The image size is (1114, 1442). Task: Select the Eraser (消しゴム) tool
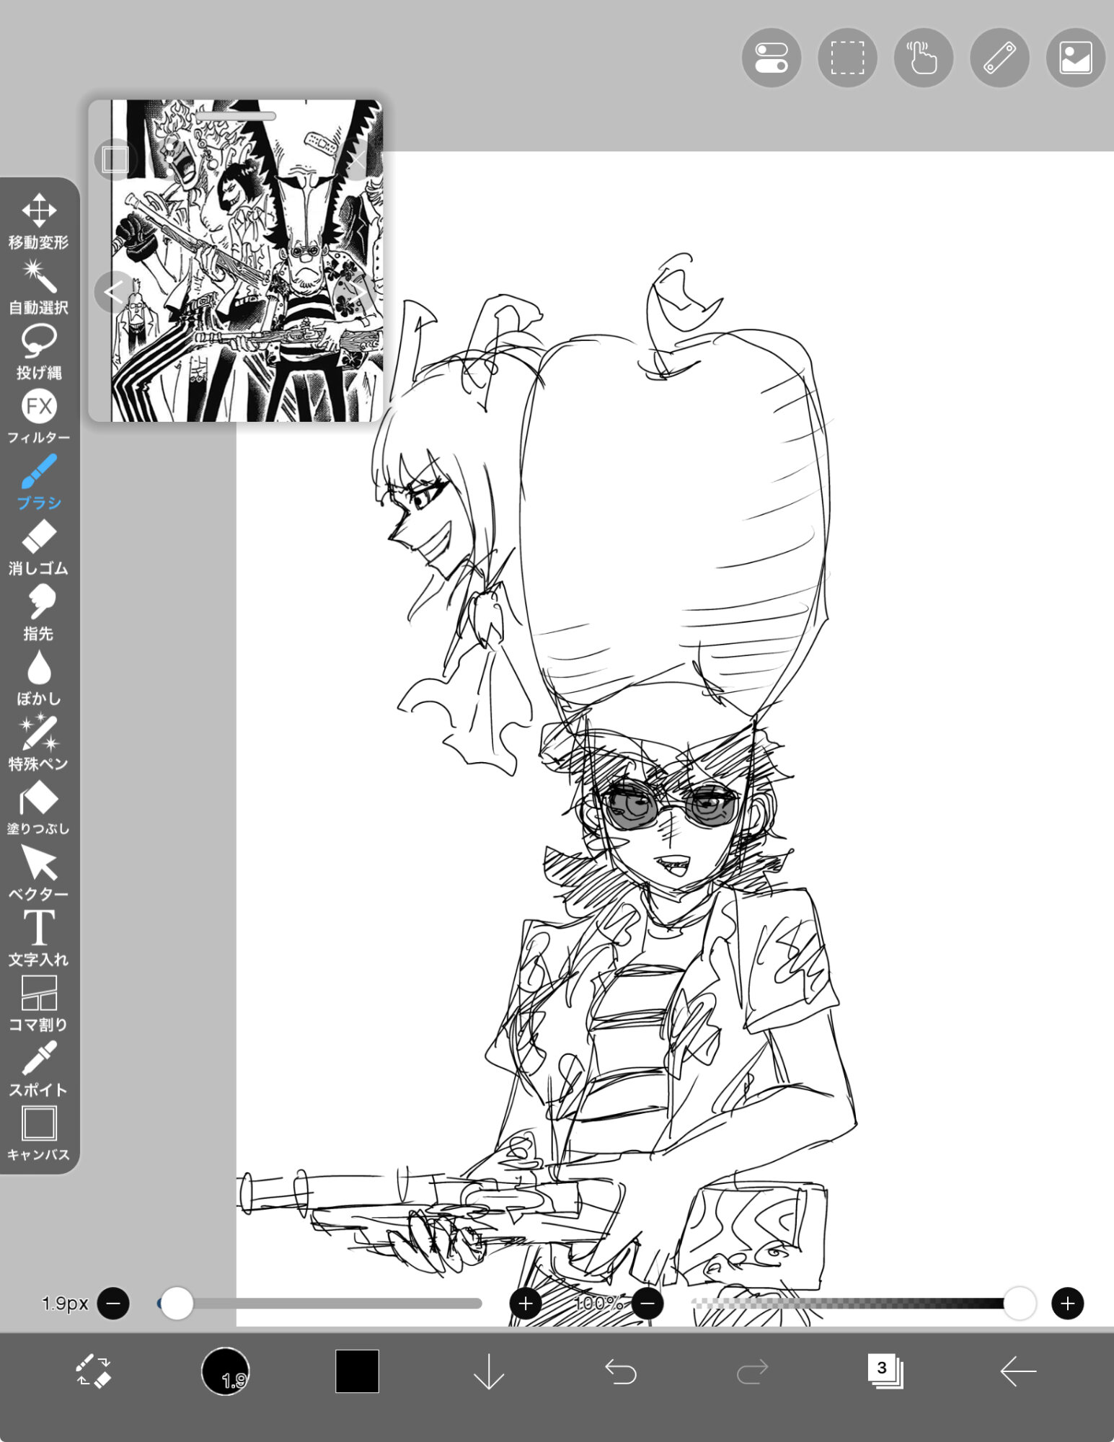[39, 547]
